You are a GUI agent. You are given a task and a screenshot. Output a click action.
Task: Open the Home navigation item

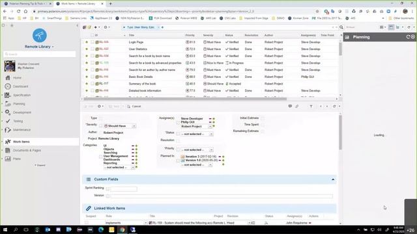click(x=17, y=78)
